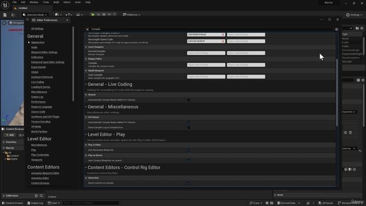
Task: Click Add button in Content Browser
Action: [10, 135]
